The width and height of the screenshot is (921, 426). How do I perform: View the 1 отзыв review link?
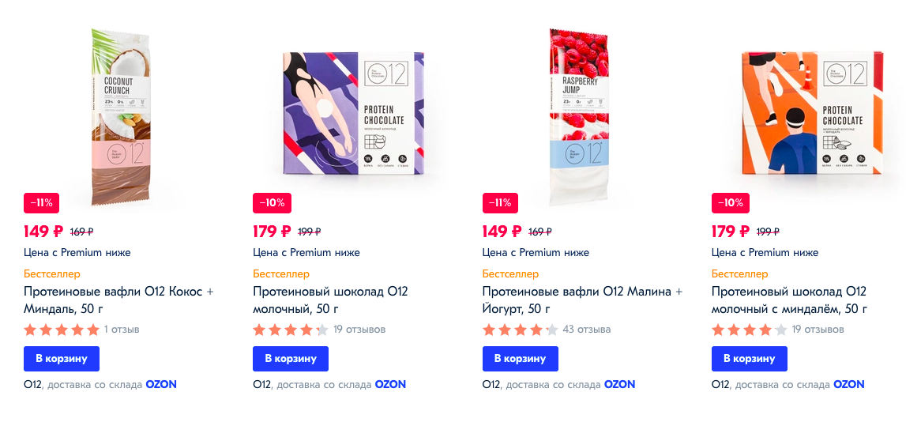(x=122, y=330)
